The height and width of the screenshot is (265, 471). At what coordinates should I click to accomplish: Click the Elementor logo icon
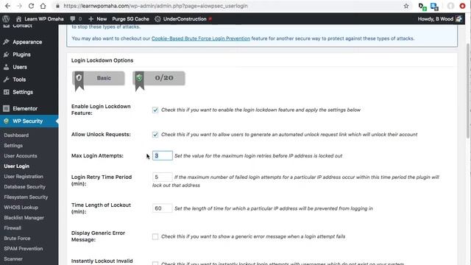tap(7, 108)
